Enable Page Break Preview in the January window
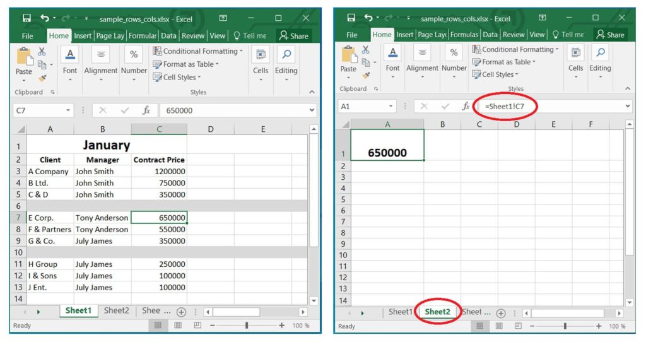Image resolution: width=646 pixels, height=342 pixels. coord(197,326)
